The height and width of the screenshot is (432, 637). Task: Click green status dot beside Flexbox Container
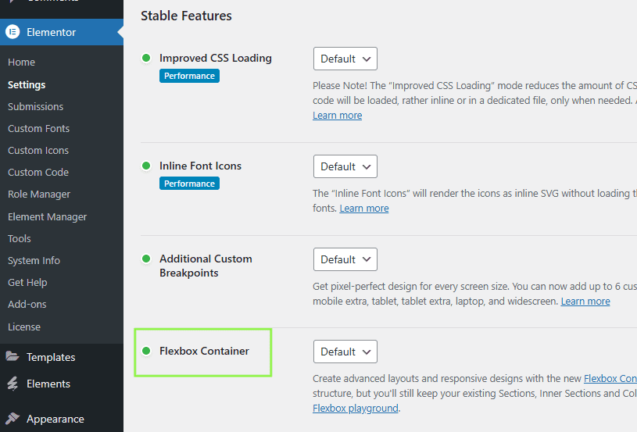click(x=146, y=351)
